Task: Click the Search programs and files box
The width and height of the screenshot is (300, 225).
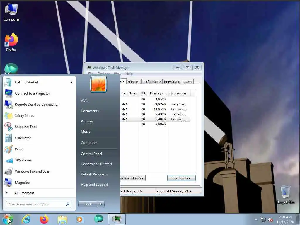Action: (39, 204)
